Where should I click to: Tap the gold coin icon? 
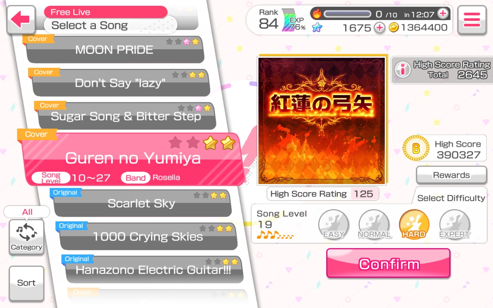393,28
